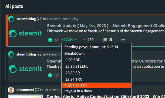
Task: Open the steemit logo thumbnail of first post
Action: [x=25, y=33]
